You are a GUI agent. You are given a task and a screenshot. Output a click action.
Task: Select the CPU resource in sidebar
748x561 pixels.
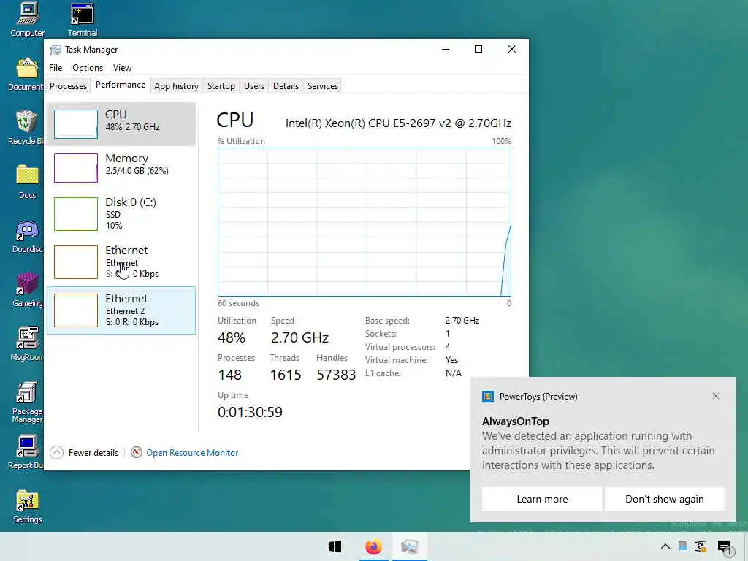[x=121, y=123]
